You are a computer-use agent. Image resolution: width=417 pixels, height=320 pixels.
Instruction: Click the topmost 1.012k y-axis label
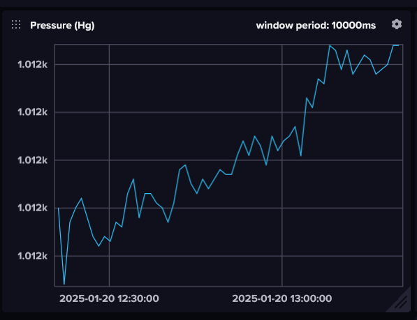(x=32, y=64)
